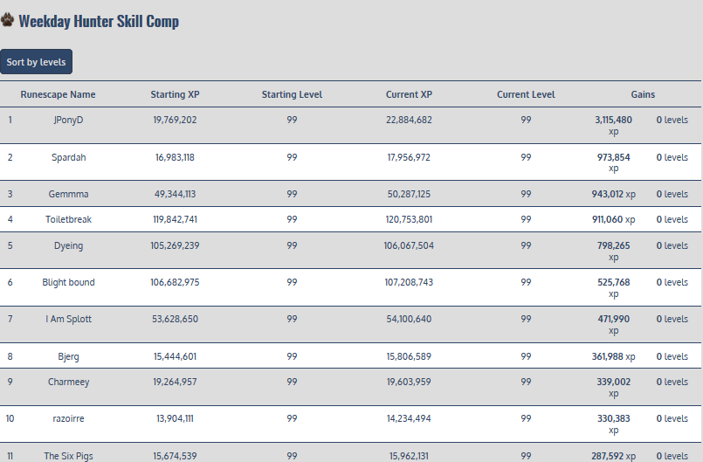Open Spardah's player profile link

click(68, 157)
